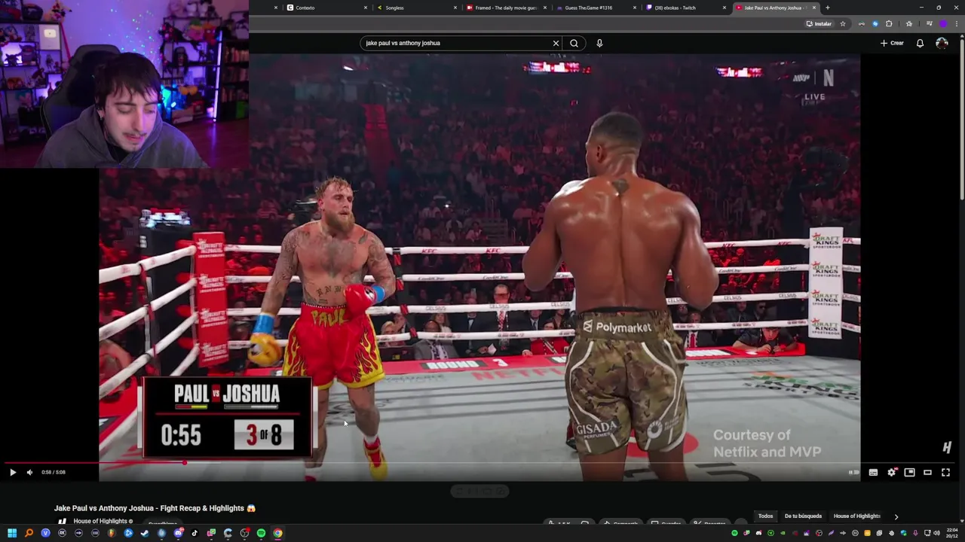Switch to miniplayer mode
The image size is (965, 542).
coord(909,472)
